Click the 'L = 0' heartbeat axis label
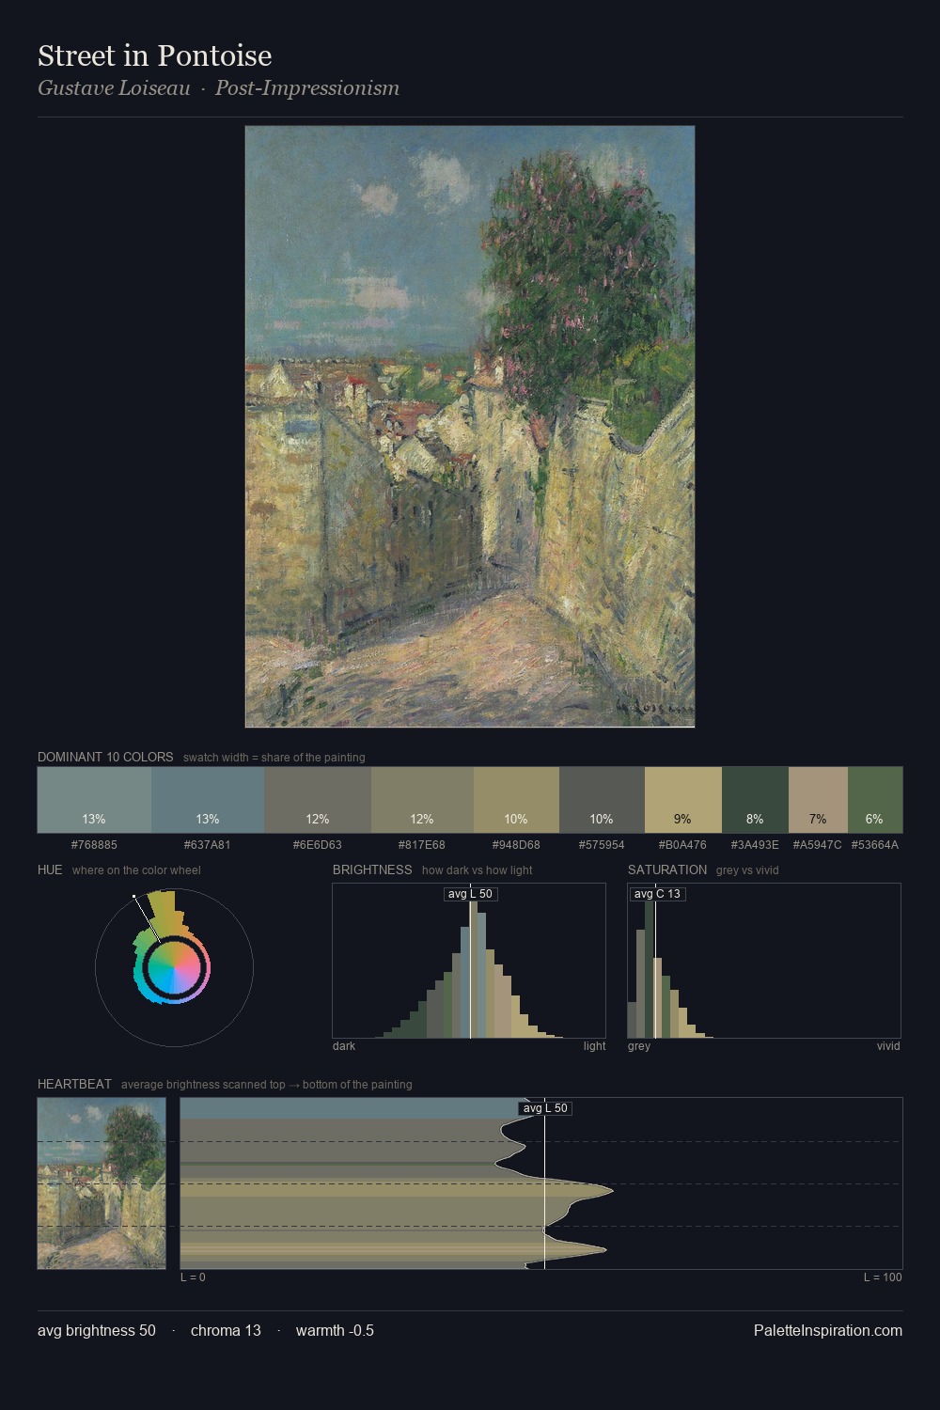The image size is (940, 1410). click(193, 1277)
